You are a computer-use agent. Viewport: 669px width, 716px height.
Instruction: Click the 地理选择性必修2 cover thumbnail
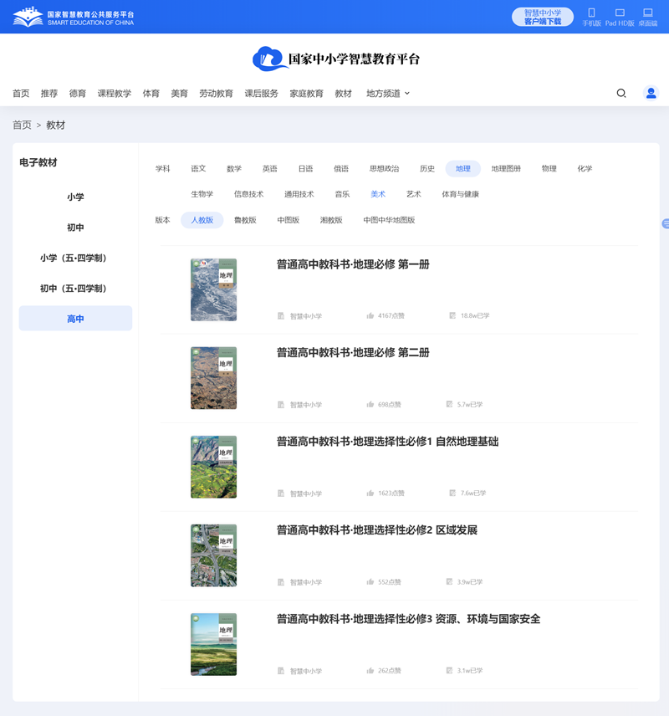213,555
